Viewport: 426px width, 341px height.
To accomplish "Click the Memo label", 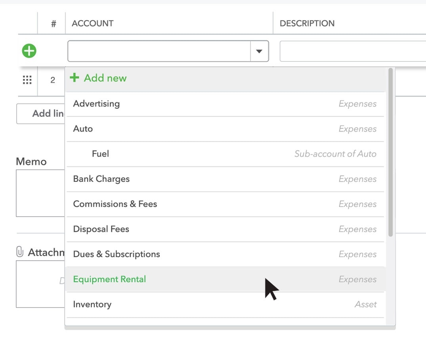I will (31, 162).
